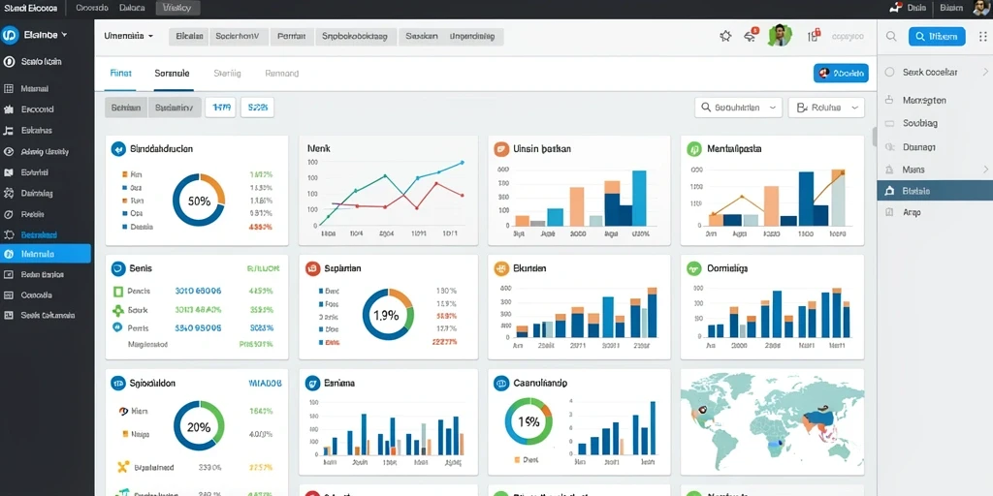Open the settings gear icon in header
Viewport: 993px width, 496px height.
pos(725,37)
